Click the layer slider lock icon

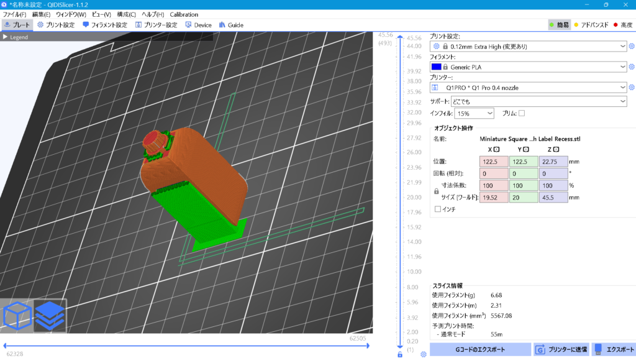[x=400, y=354]
